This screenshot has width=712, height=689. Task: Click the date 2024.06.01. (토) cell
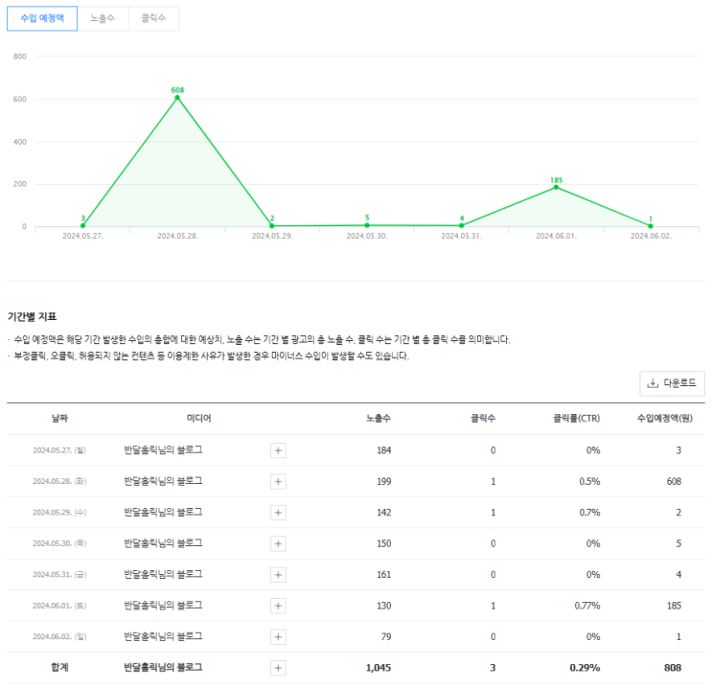click(59, 606)
